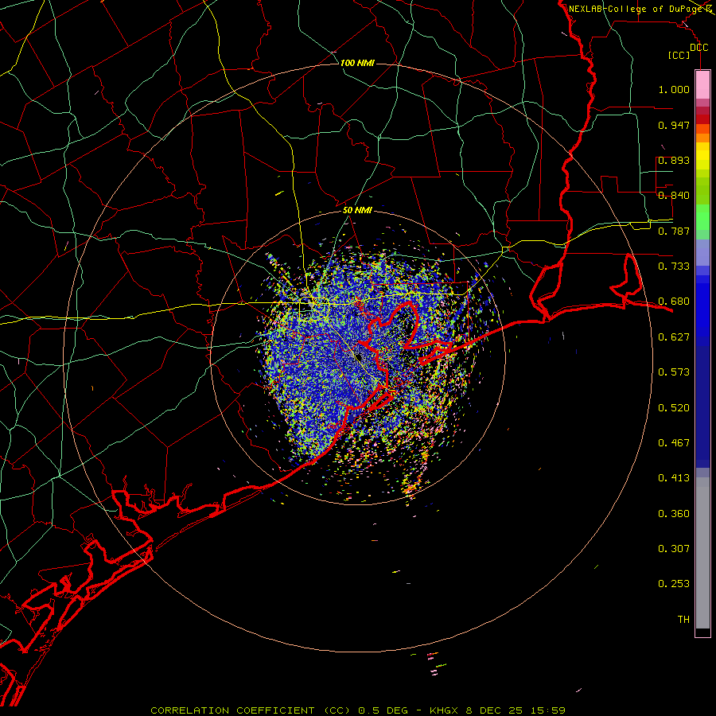Image resolution: width=716 pixels, height=716 pixels.
Task: Click the KHGX station identifier in caption
Action: pos(443,710)
